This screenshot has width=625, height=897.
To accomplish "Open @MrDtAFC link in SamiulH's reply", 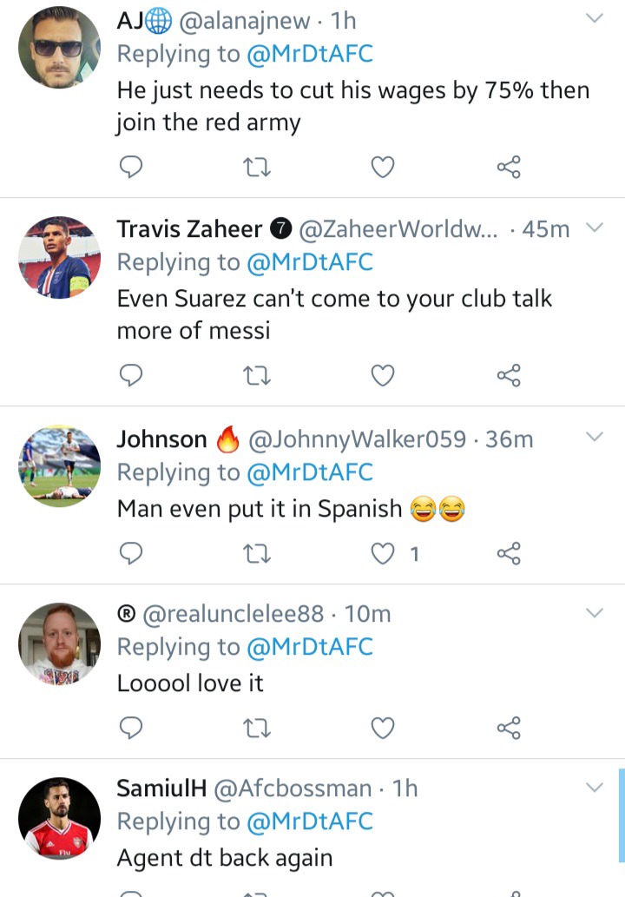I will pos(309,821).
